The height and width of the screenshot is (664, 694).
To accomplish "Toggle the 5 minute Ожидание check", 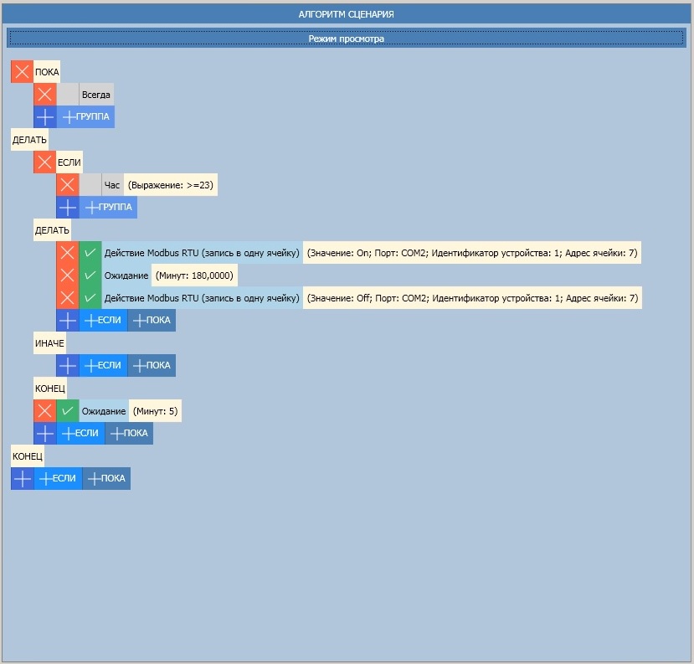I will point(67,411).
